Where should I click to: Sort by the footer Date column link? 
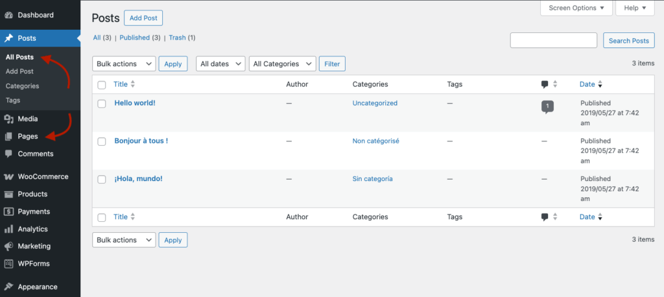[587, 217]
